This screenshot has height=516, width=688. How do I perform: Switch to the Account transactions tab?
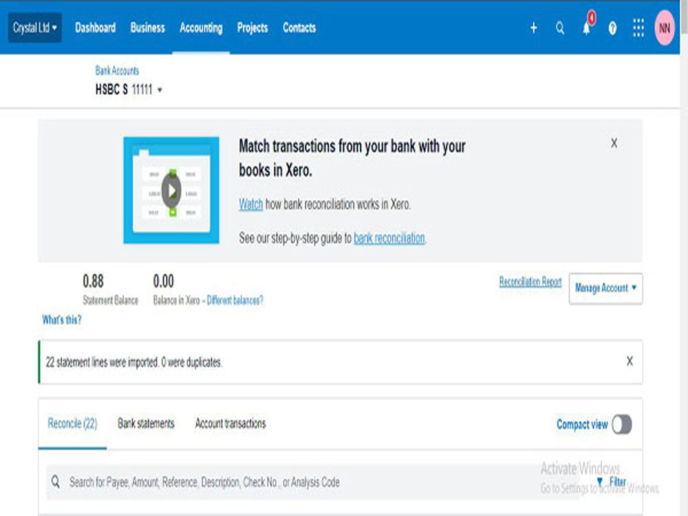coord(230,423)
